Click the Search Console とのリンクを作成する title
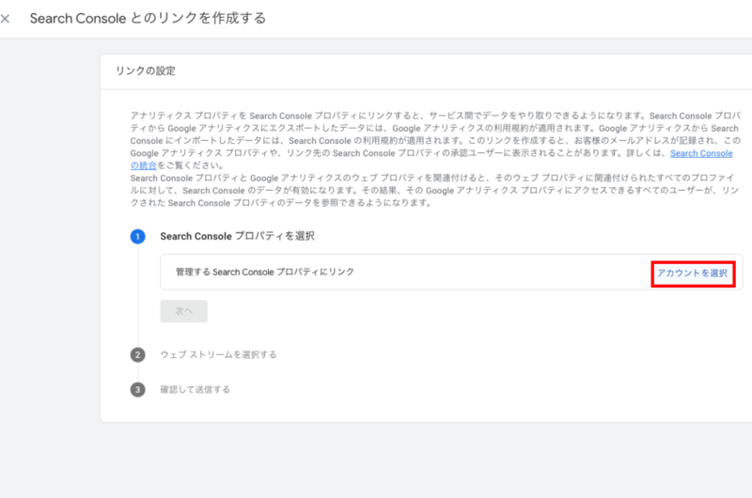Image resolution: width=752 pixels, height=498 pixels. point(148,18)
